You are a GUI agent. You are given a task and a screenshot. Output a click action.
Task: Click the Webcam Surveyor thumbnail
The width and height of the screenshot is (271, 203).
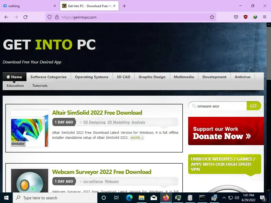click(x=30, y=181)
